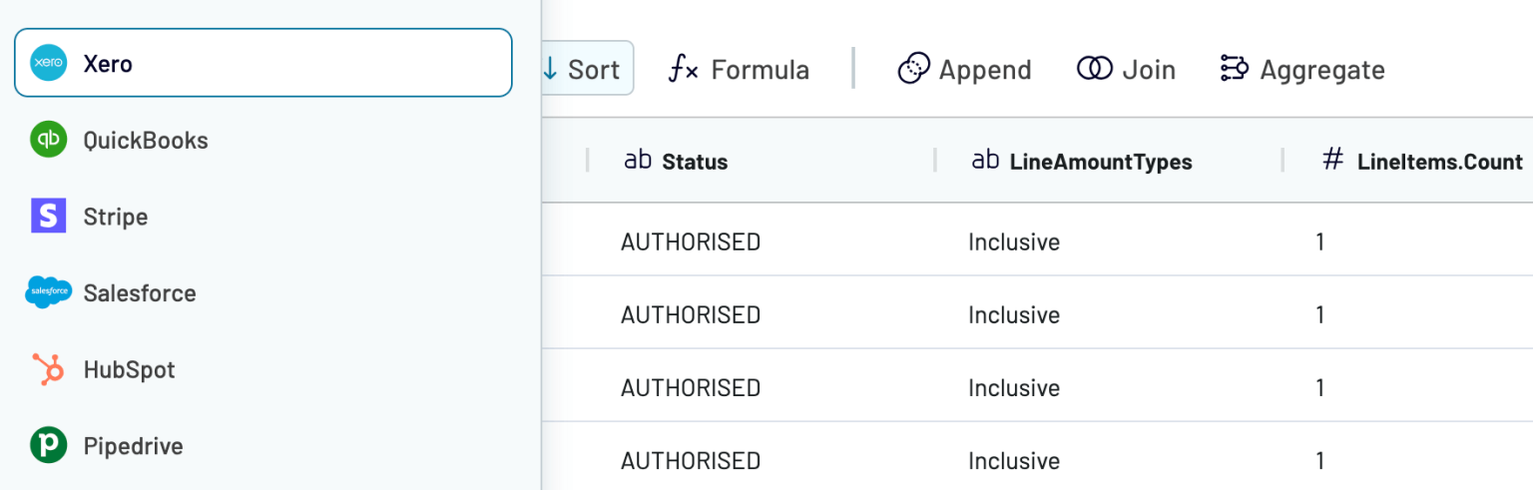Click the HubSpot orange sprocket icon
The image size is (1533, 490).
(x=48, y=369)
